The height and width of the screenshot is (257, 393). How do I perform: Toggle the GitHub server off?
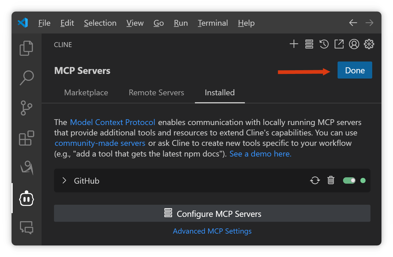[349, 180]
